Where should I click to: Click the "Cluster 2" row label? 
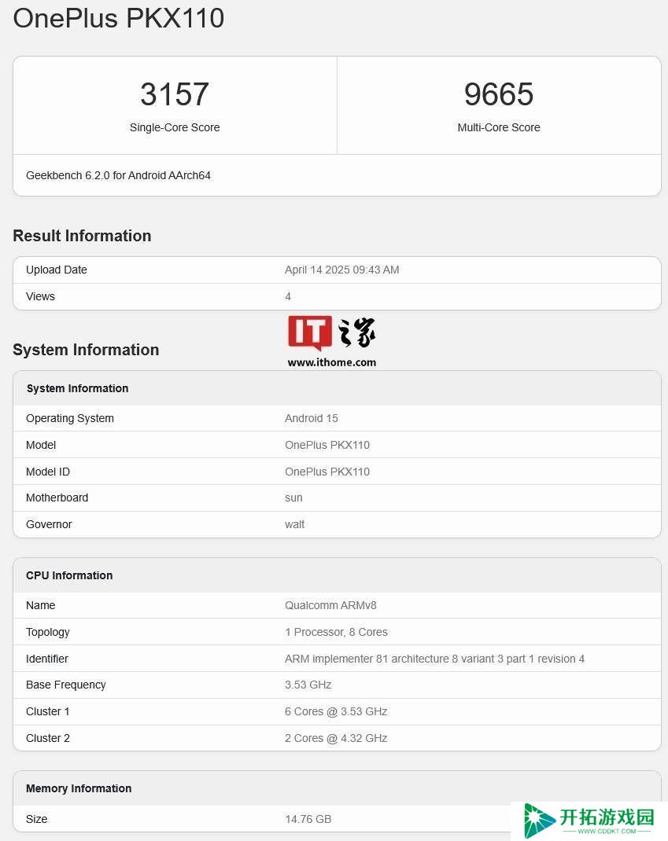(48, 739)
